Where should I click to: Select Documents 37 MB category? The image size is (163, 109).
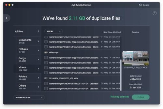(x=29, y=41)
